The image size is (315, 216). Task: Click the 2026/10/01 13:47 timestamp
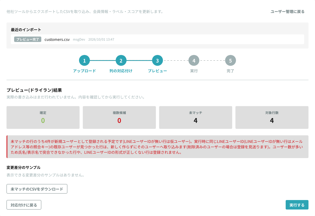(x=101, y=40)
